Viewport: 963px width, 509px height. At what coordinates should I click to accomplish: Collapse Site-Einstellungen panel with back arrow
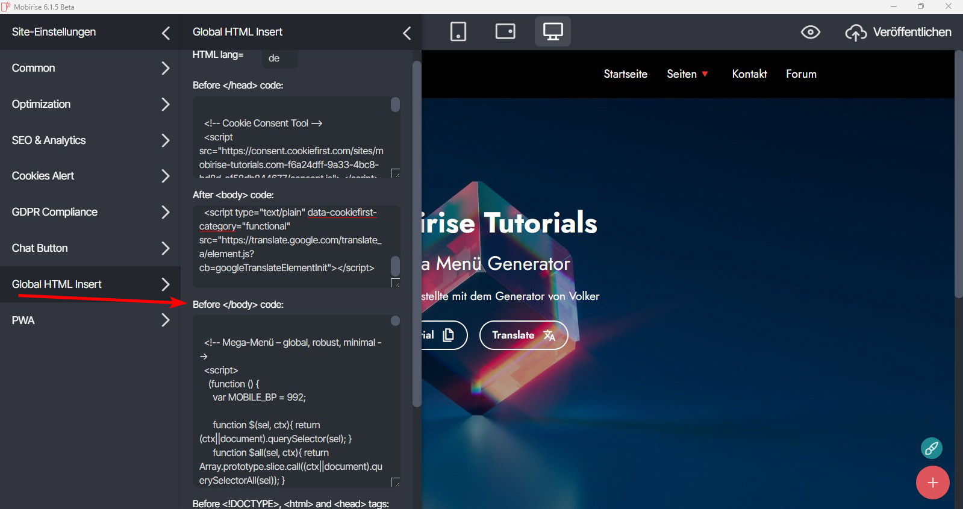[166, 33]
